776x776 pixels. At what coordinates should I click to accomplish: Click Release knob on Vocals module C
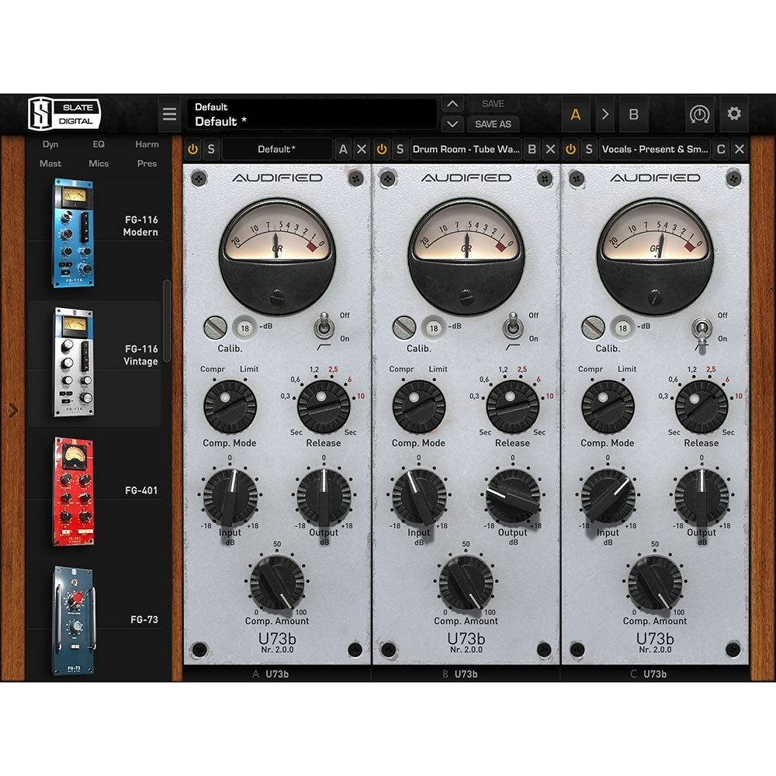[702, 407]
